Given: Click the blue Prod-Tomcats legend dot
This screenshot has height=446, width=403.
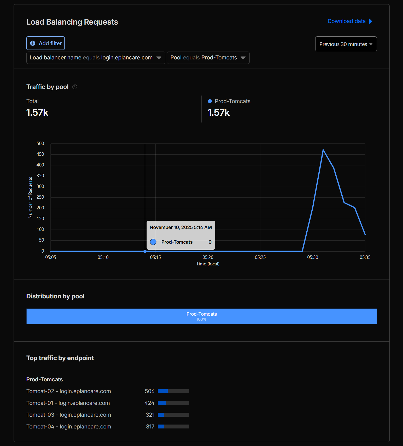Looking at the screenshot, I should click(210, 101).
